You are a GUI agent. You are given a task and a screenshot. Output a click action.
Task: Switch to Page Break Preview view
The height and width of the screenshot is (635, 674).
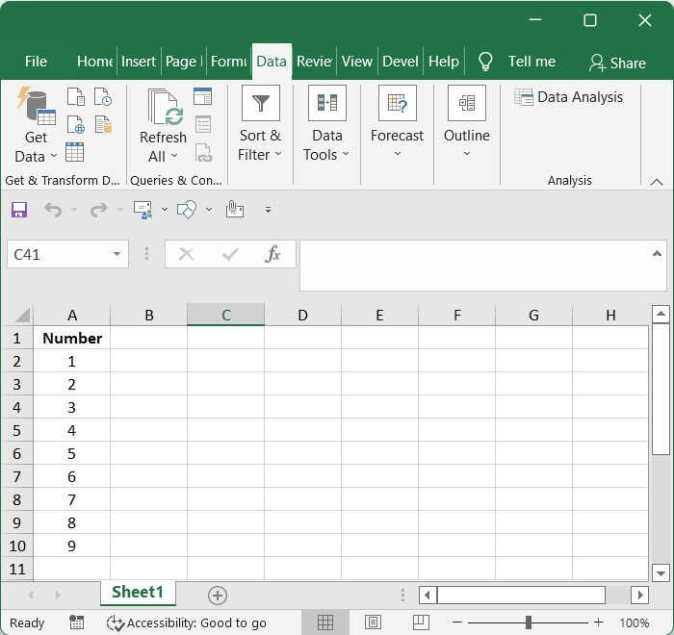click(x=421, y=622)
